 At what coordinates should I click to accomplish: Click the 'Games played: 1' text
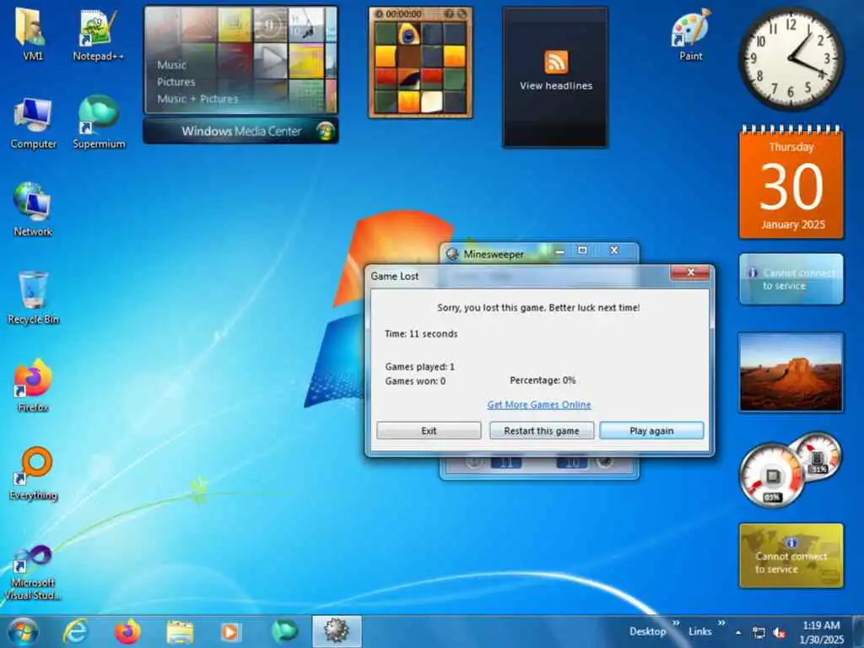(420, 367)
